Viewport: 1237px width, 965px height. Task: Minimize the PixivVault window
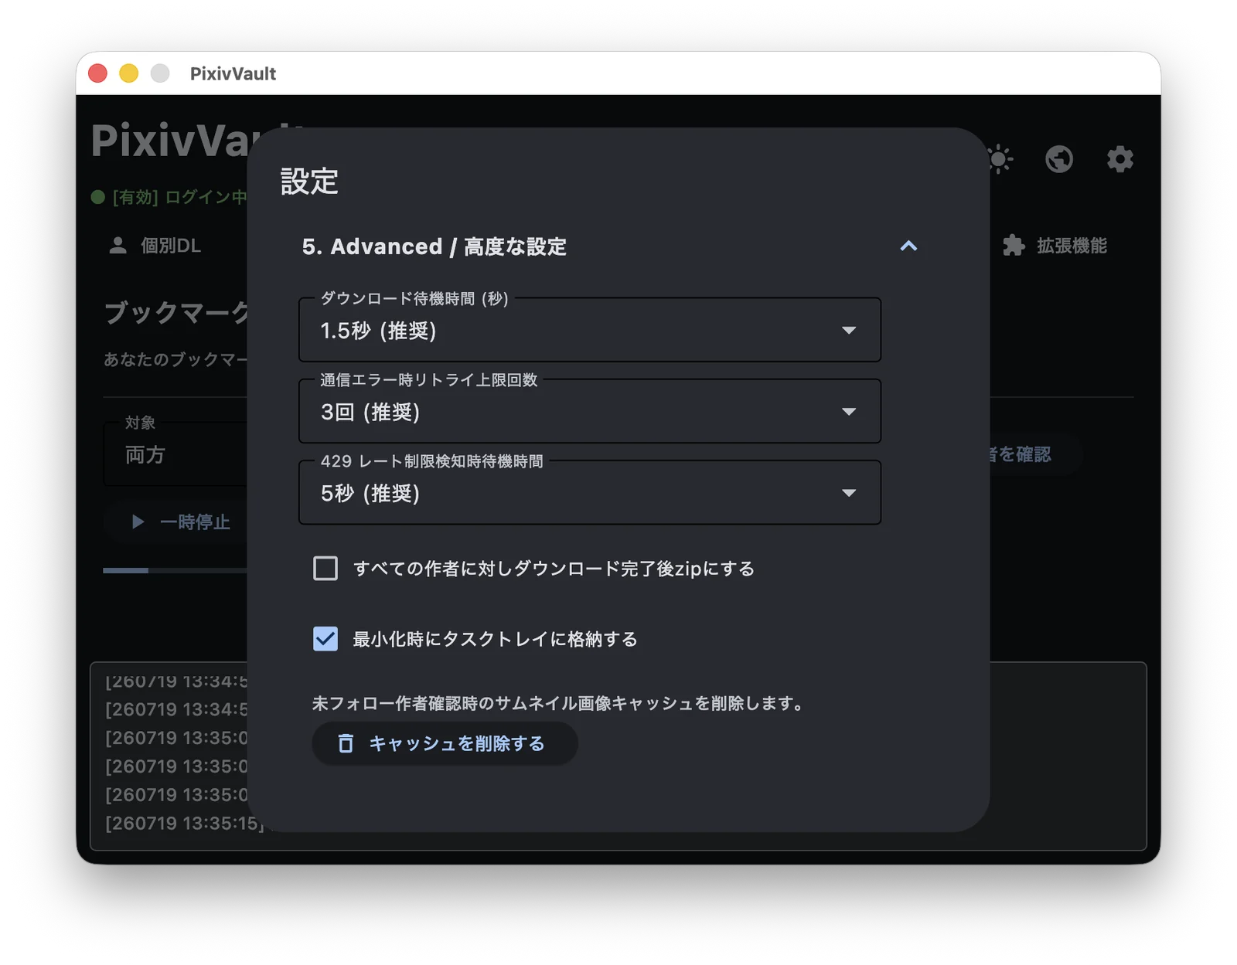coord(129,73)
